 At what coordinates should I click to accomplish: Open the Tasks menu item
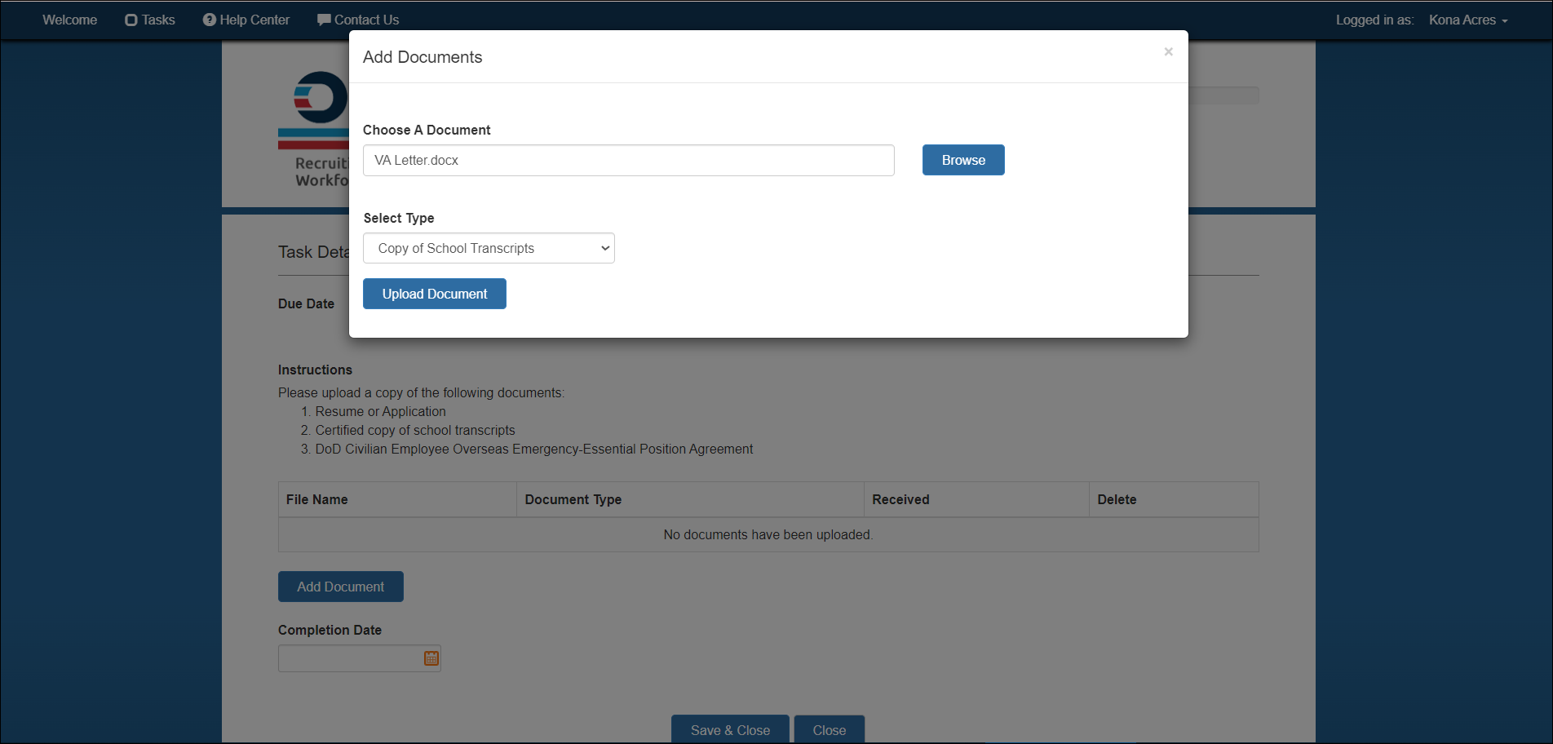pyautogui.click(x=150, y=20)
